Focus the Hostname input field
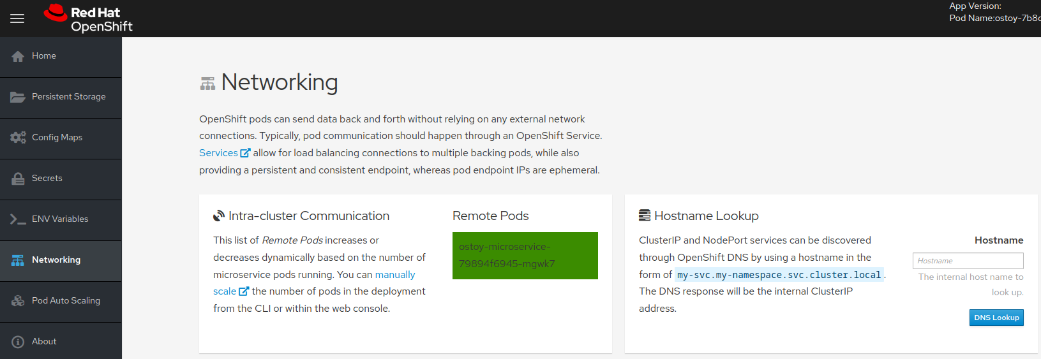Screen dimensions: 1041x359 (x=968, y=261)
